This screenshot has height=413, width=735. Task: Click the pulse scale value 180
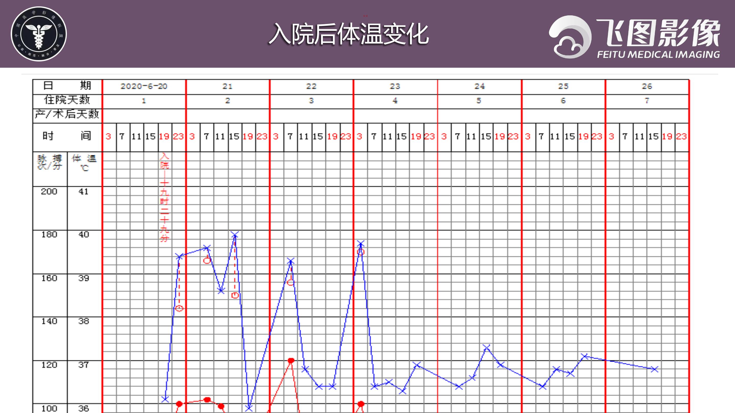click(x=49, y=235)
